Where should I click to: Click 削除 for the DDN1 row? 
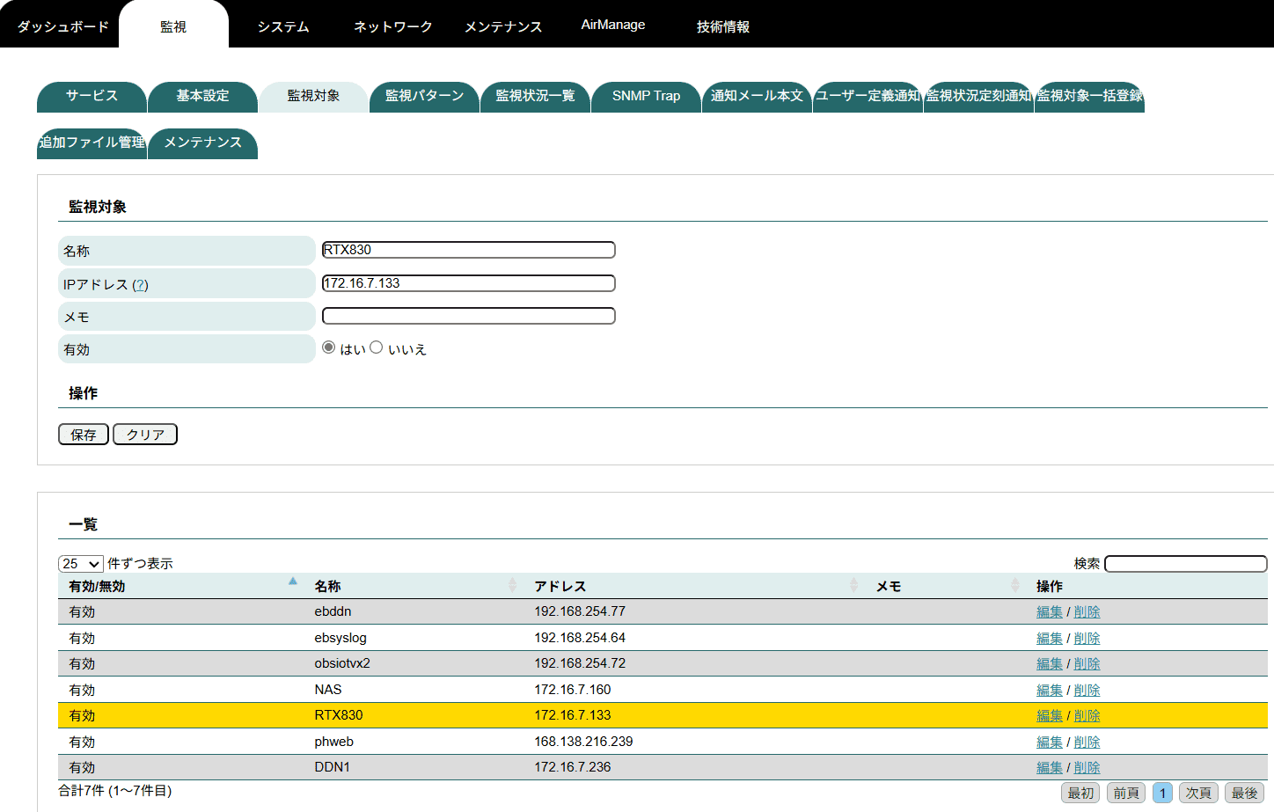[1087, 768]
